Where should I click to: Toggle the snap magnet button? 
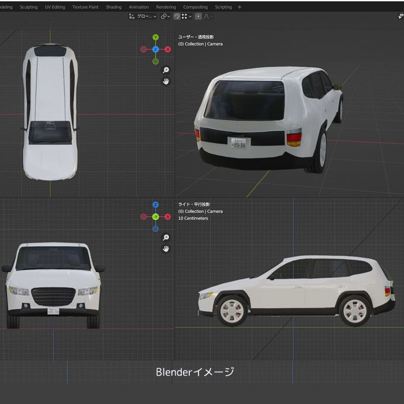tap(177, 17)
